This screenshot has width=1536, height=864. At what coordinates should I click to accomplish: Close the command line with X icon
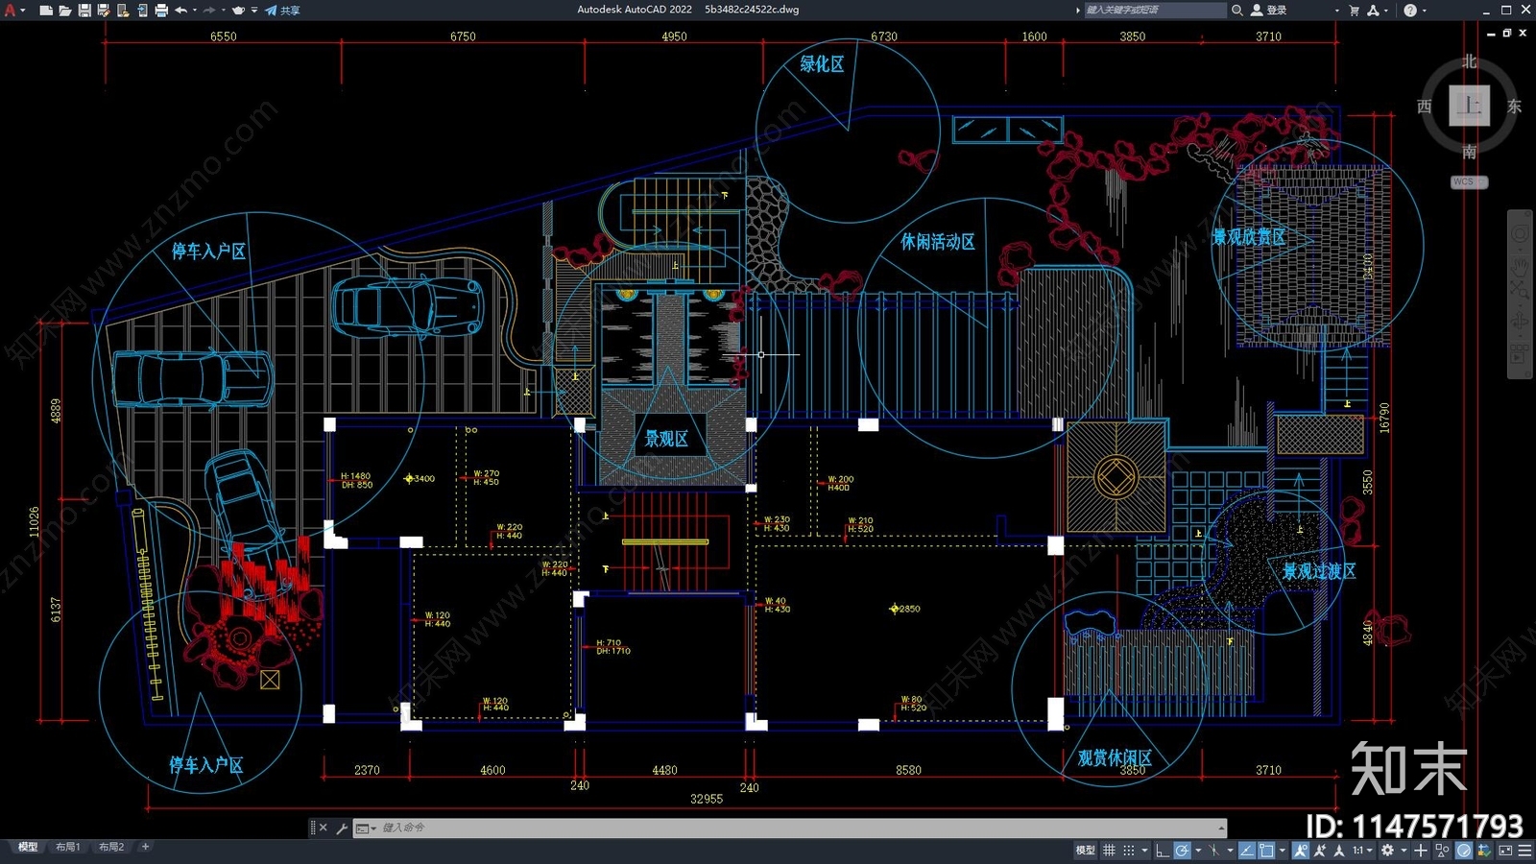point(323,828)
